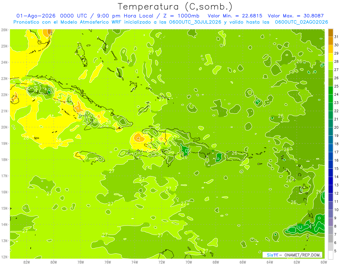Click the green legend swatch between 24 and 25
Viewport: 344px width, 266px height.
tap(331, 90)
